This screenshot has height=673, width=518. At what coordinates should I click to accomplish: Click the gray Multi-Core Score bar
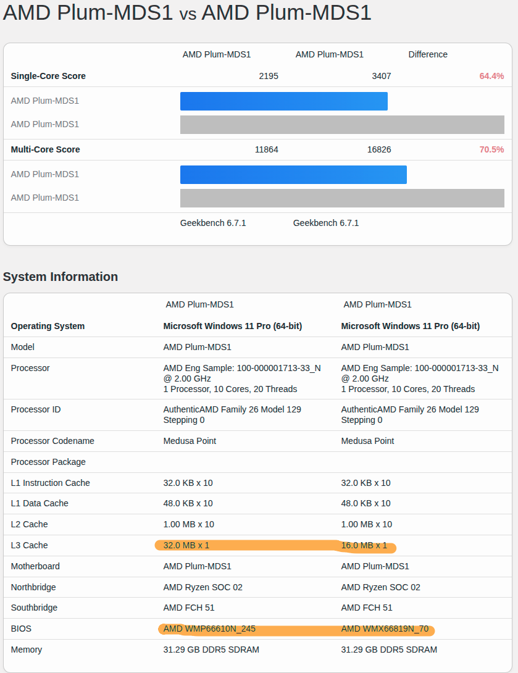342,198
